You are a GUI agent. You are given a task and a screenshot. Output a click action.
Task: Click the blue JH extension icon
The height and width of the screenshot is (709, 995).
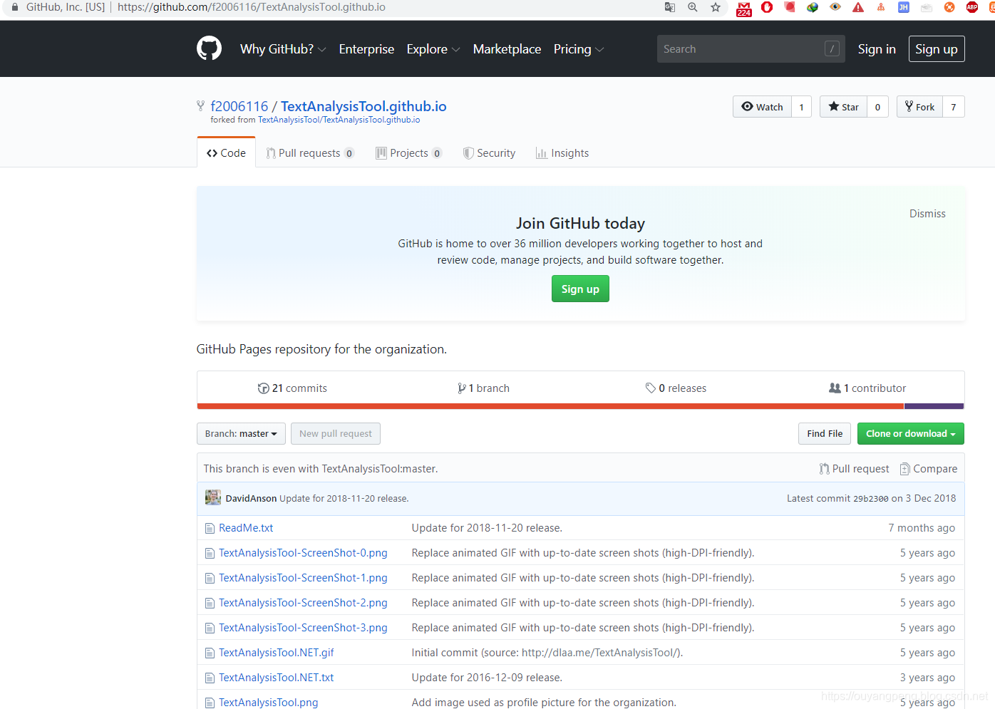pyautogui.click(x=904, y=7)
